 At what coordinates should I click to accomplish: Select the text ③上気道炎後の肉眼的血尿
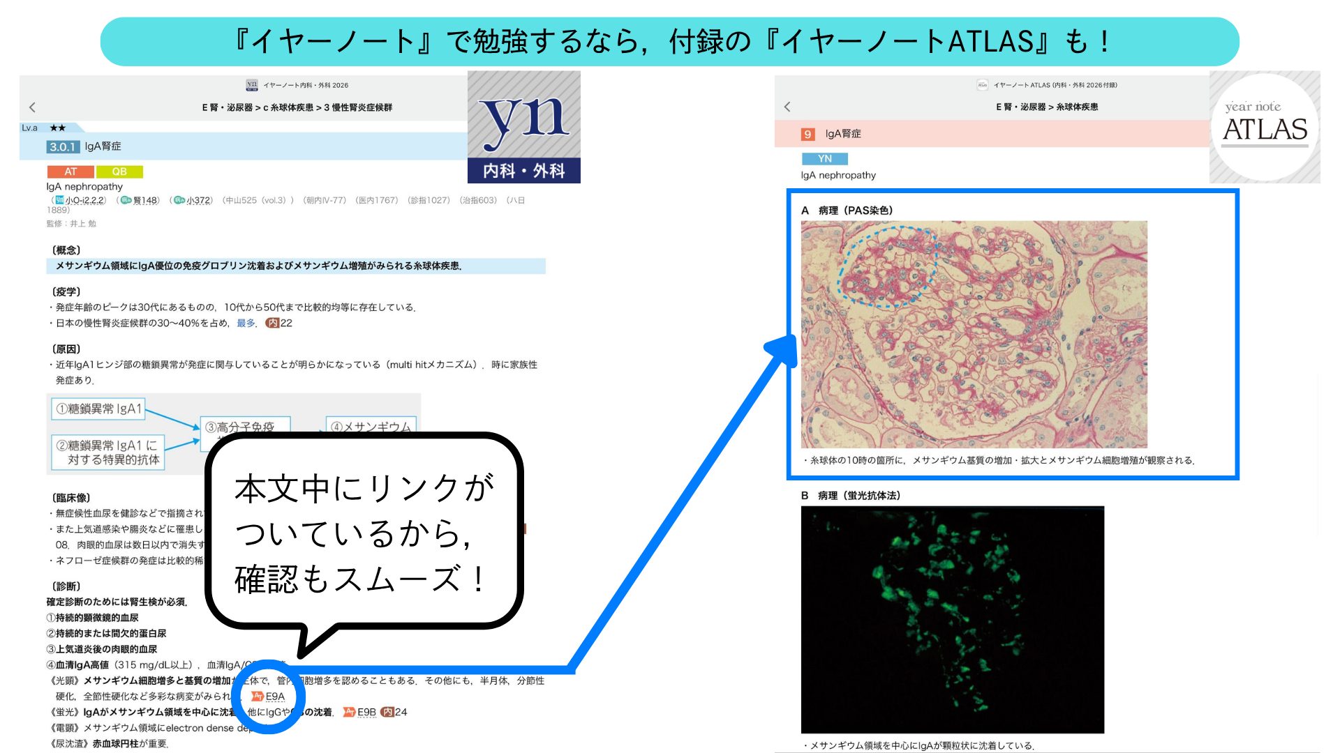tap(102, 649)
